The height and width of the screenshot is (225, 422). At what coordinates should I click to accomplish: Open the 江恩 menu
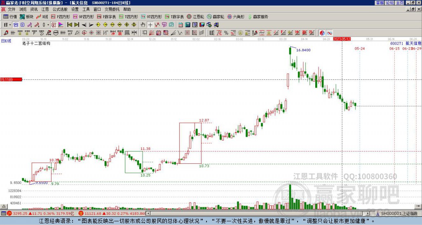[x=45, y=9]
